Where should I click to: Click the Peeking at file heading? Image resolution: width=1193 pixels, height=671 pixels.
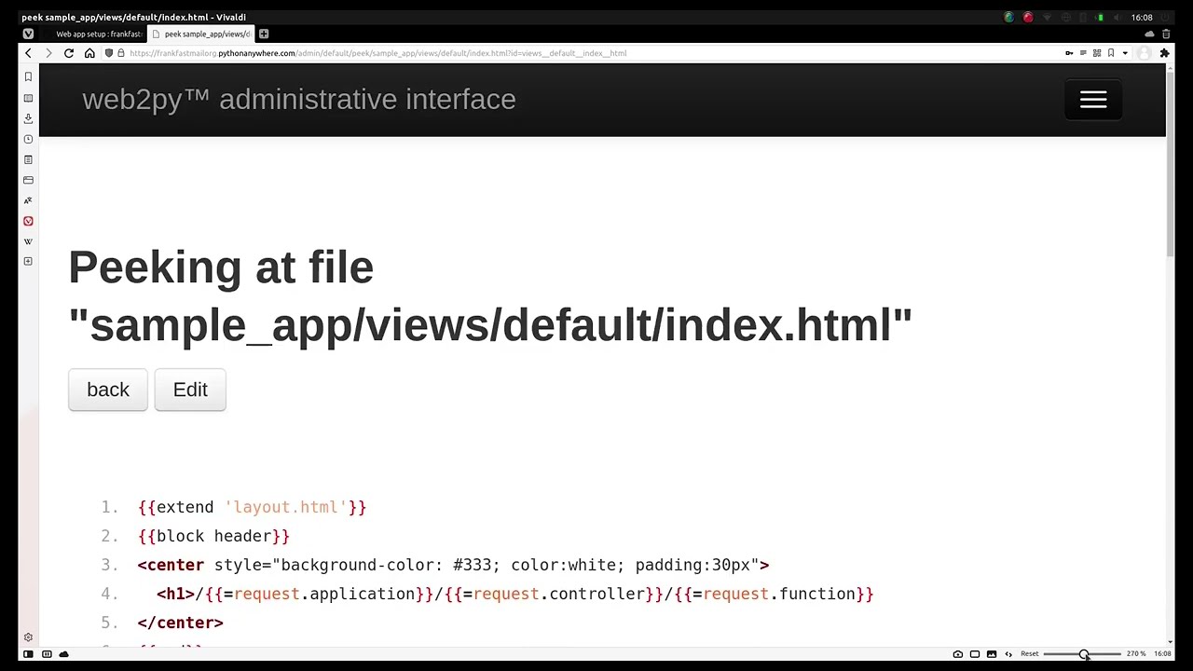[x=490, y=296]
